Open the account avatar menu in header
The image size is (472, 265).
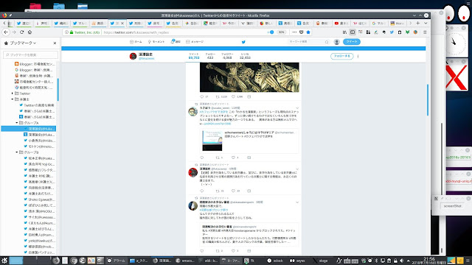[x=337, y=42]
